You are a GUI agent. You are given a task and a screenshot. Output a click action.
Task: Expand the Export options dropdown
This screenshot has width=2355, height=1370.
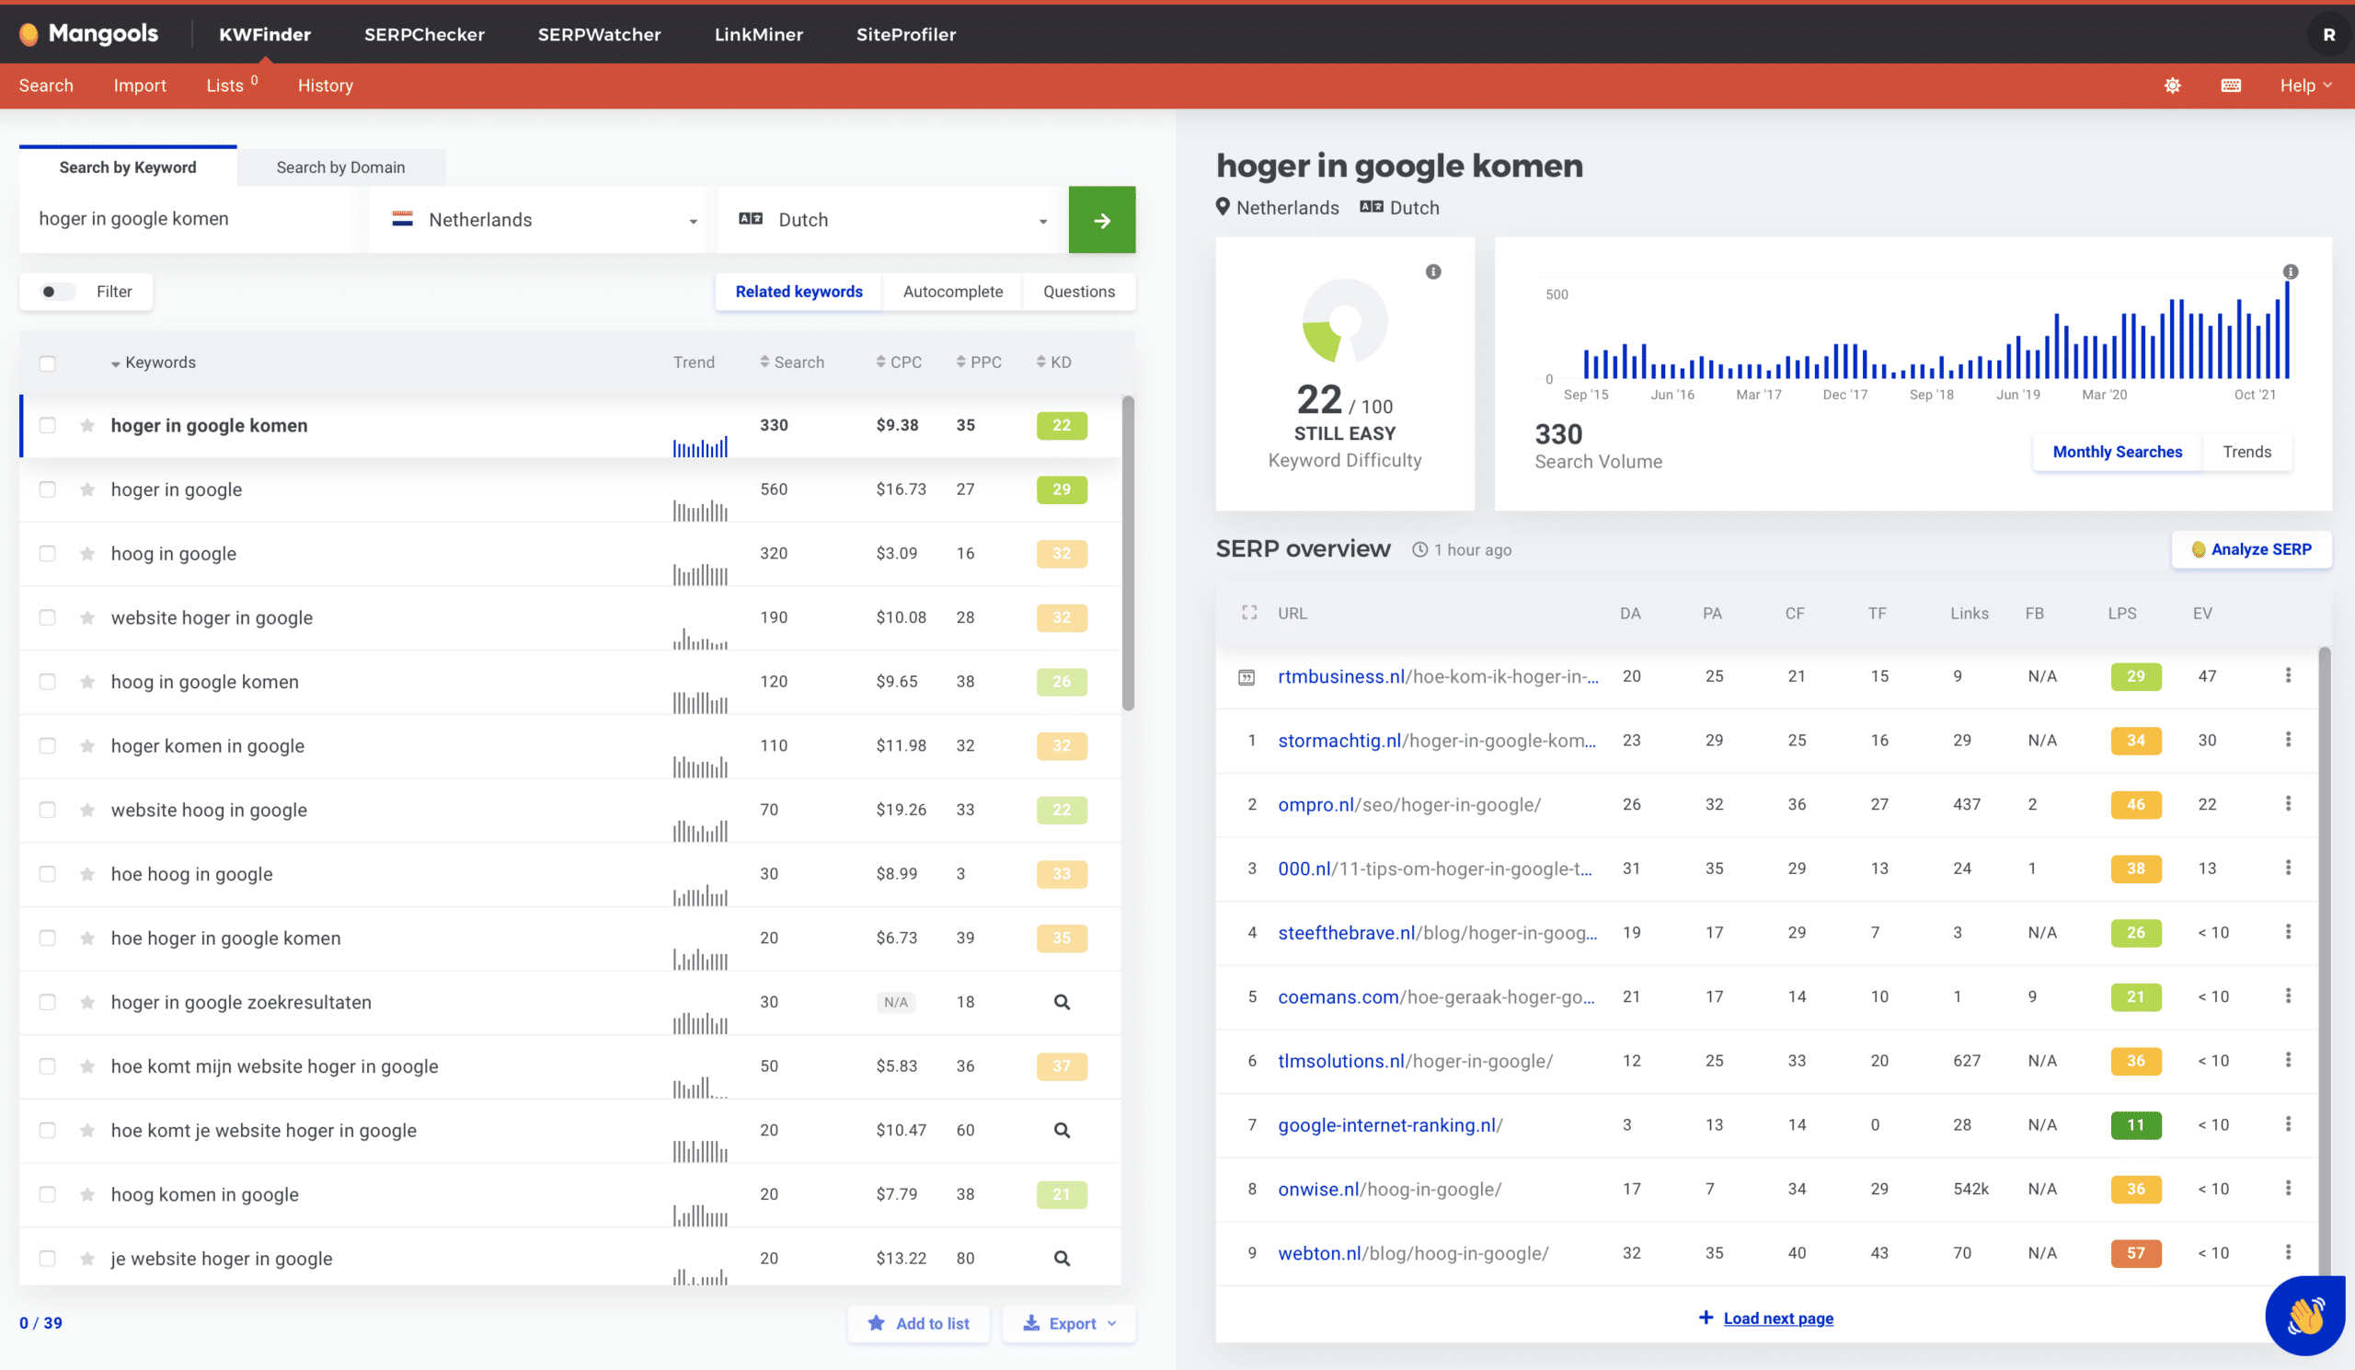point(1069,1323)
